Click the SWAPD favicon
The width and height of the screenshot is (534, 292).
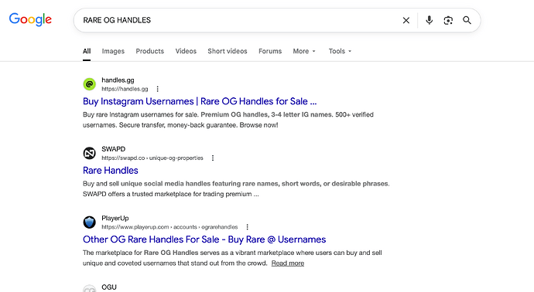(90, 153)
